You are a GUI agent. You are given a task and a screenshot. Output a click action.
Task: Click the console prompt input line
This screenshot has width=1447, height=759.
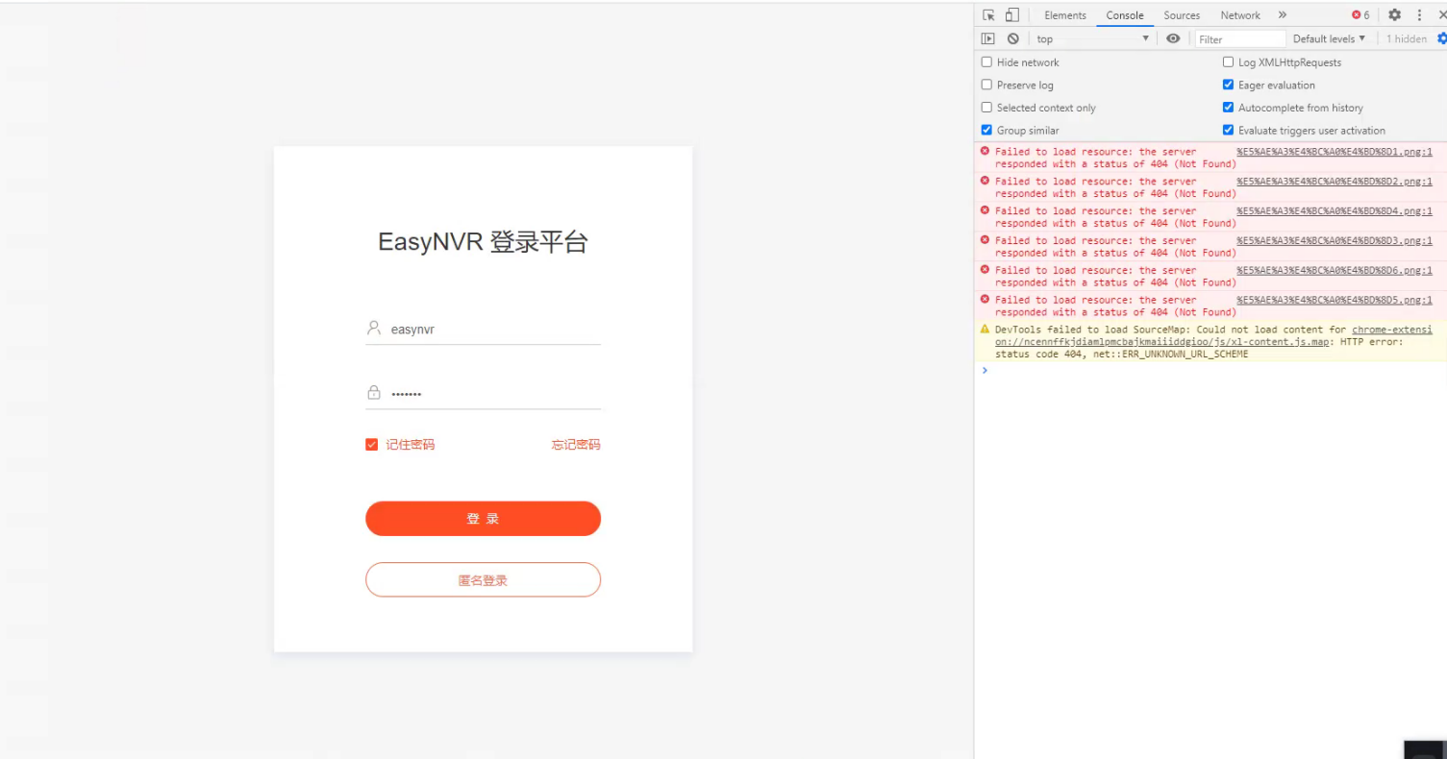(x=1213, y=371)
